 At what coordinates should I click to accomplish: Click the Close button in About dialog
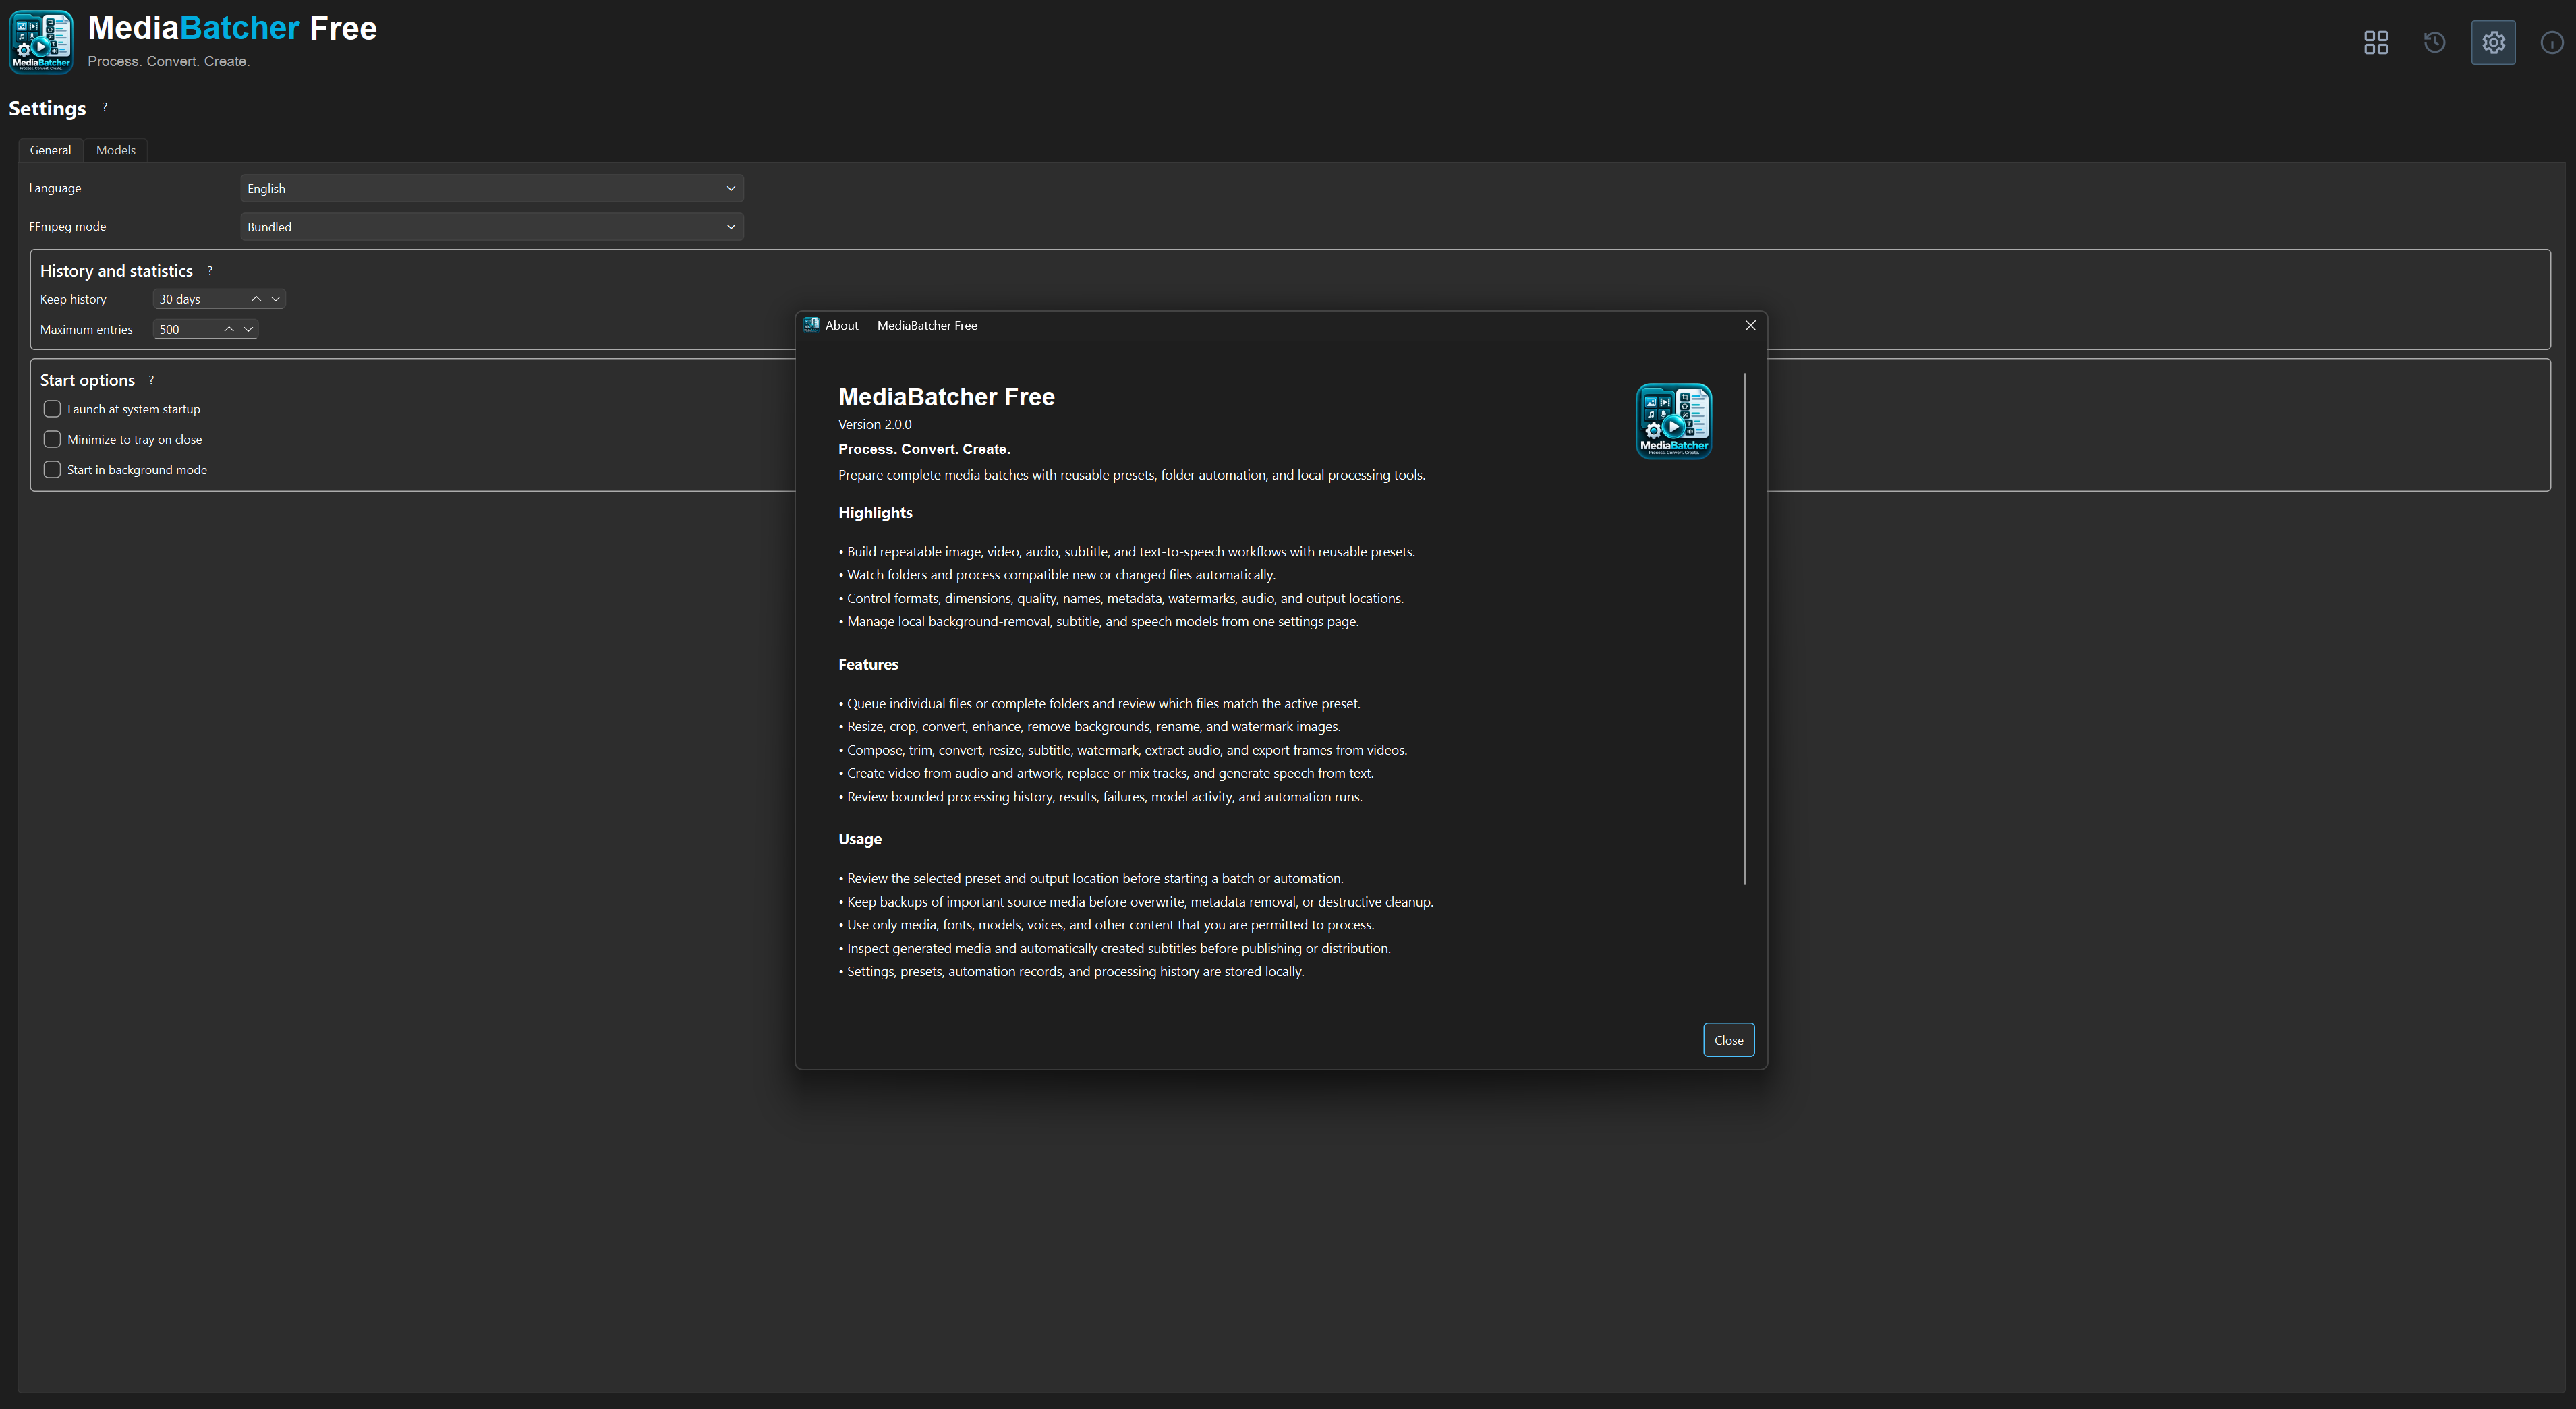click(x=1728, y=1040)
